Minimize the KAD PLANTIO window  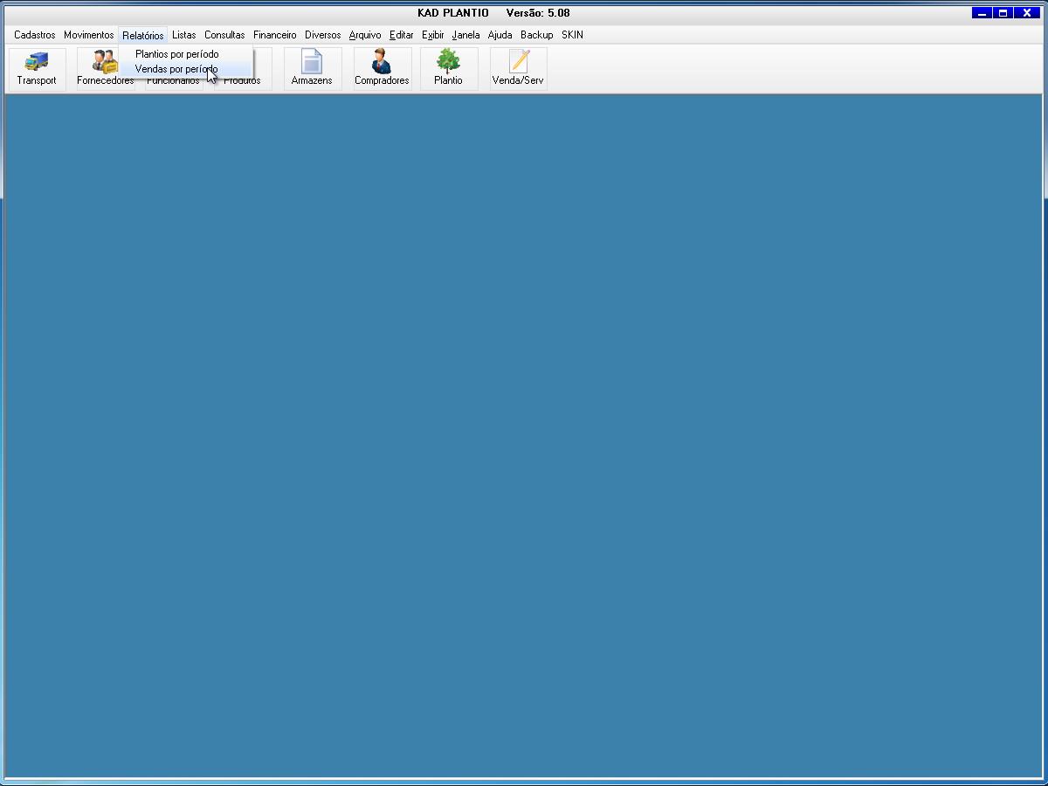(x=982, y=13)
